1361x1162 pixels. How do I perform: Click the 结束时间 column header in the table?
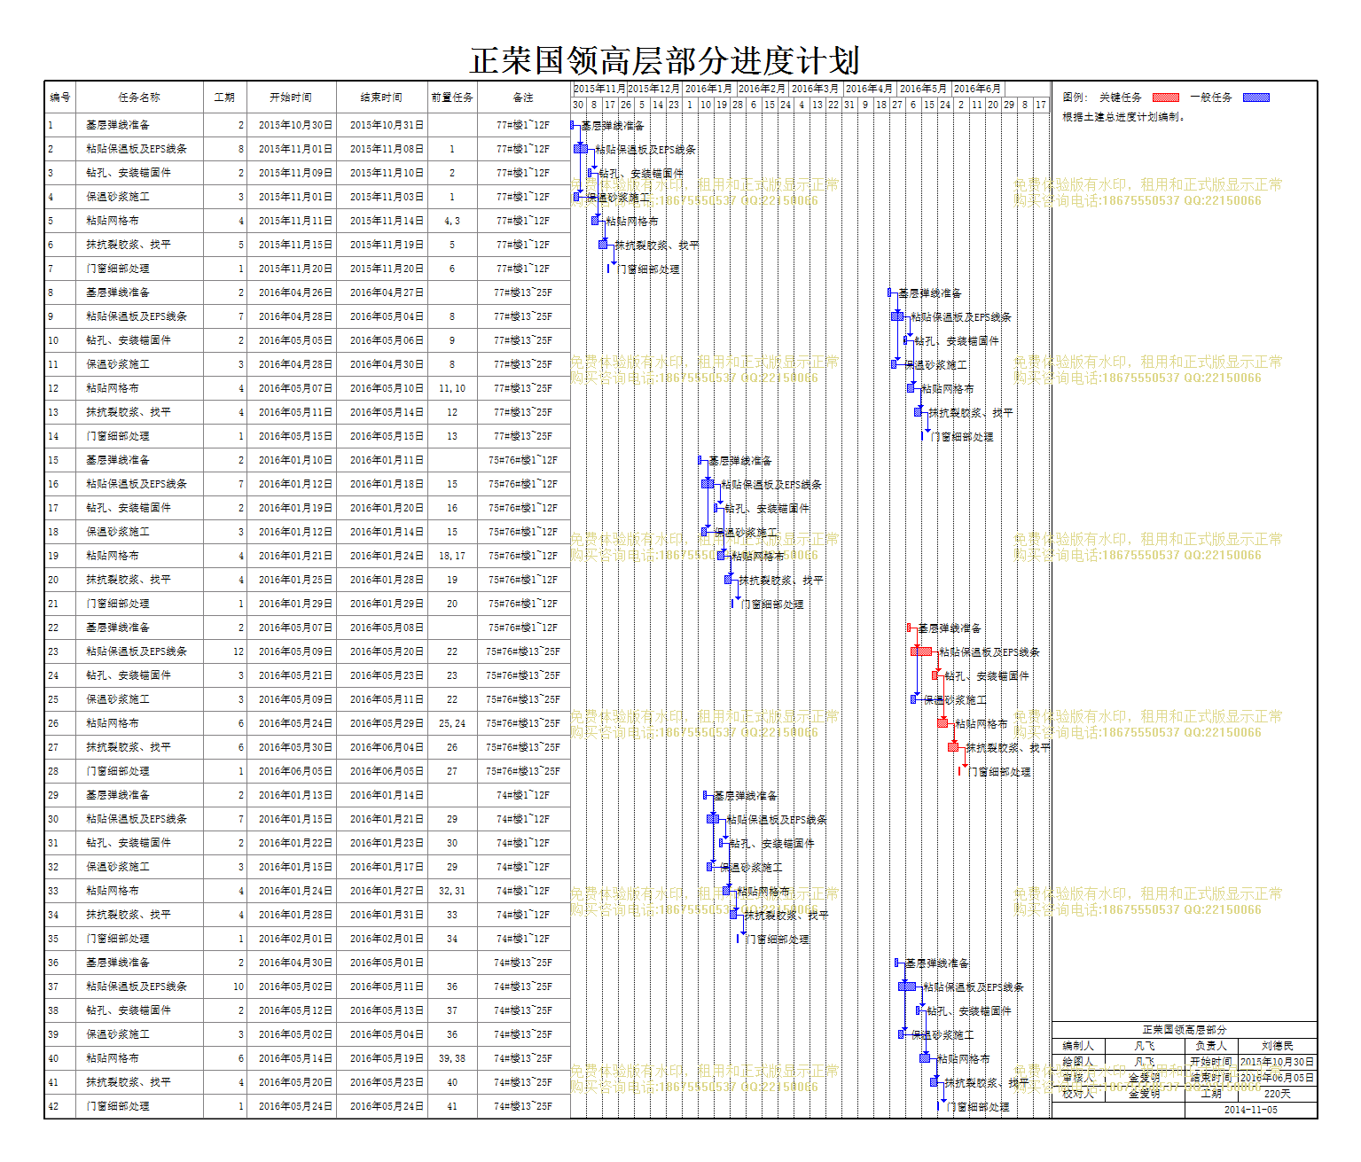click(382, 97)
